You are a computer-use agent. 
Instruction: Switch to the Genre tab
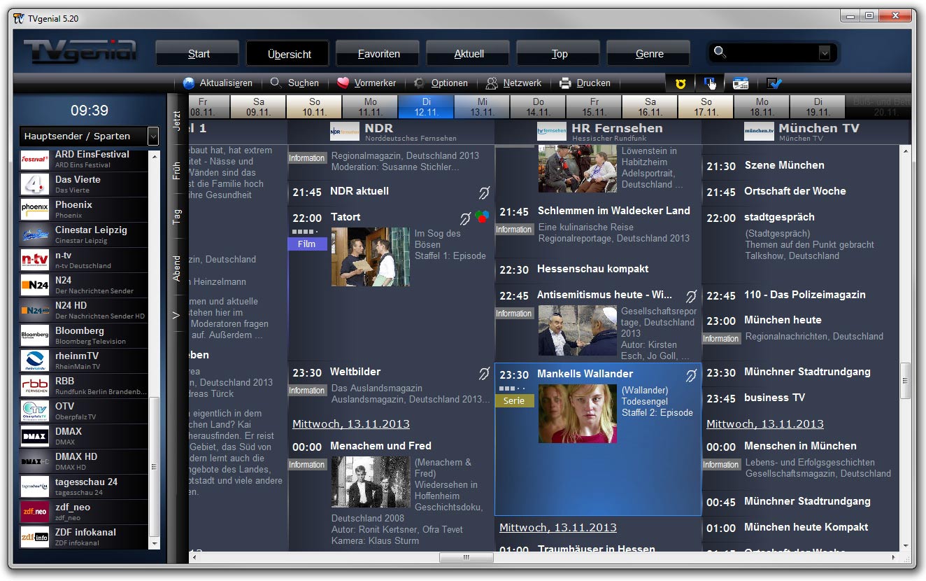649,54
